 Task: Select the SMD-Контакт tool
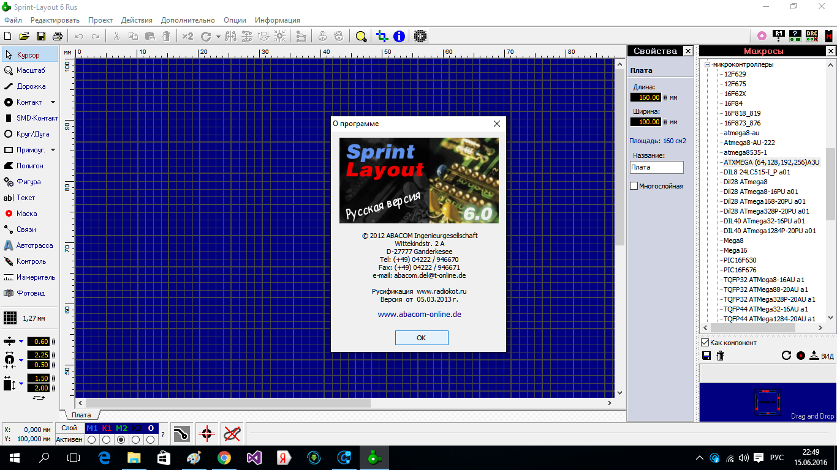[29, 118]
